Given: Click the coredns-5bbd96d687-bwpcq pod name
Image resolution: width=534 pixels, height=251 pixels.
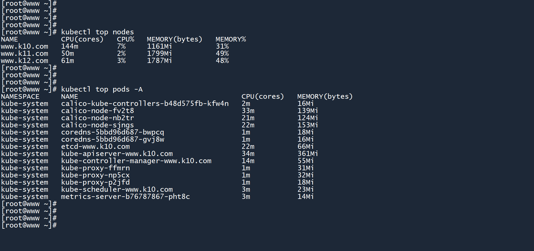Looking at the screenshot, I should click(x=113, y=132).
